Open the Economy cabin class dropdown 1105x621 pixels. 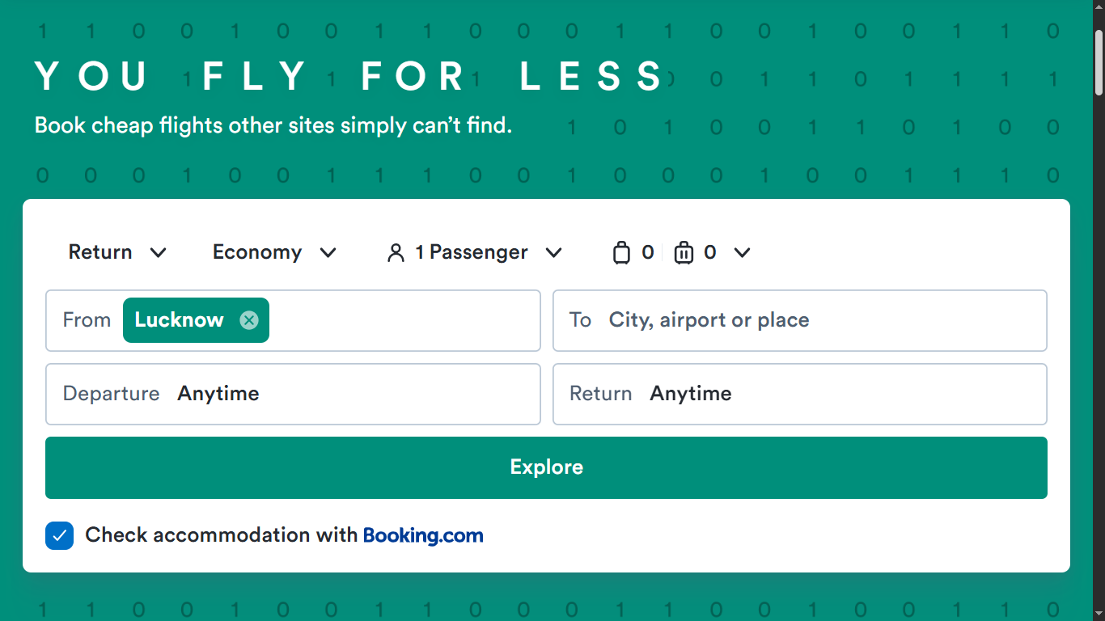click(274, 252)
